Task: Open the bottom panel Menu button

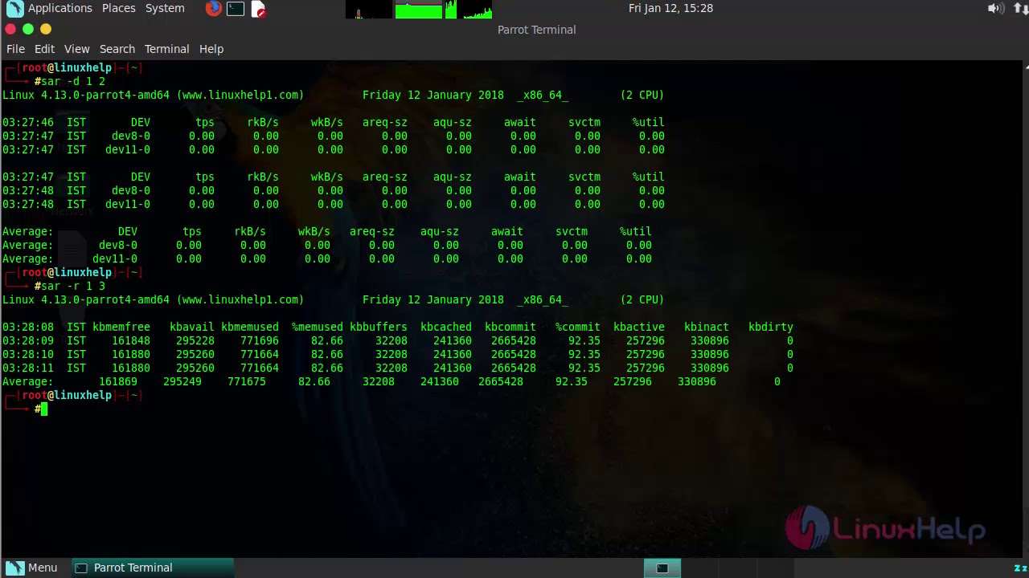Action: coord(33,568)
